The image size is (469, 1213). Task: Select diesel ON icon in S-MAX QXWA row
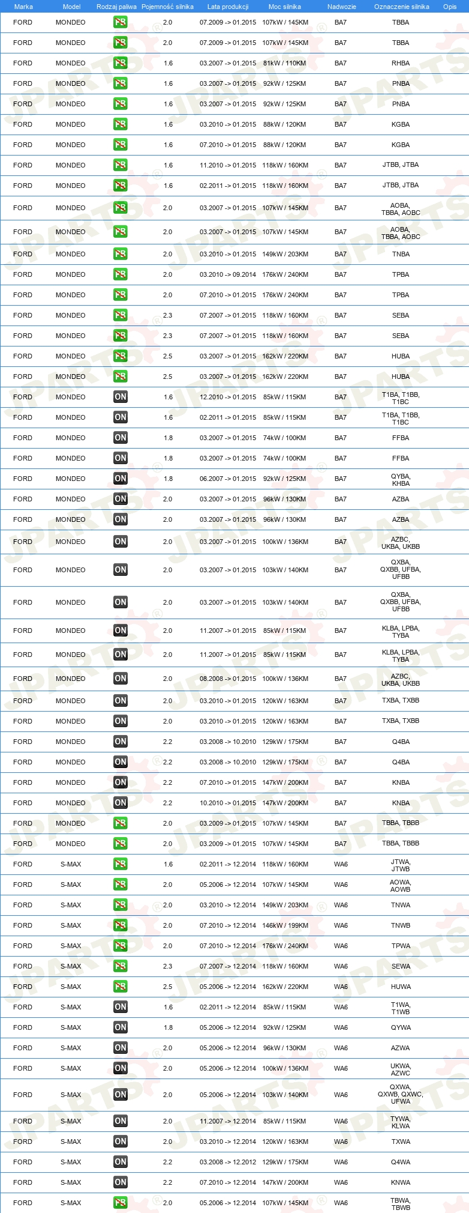pos(121,1095)
